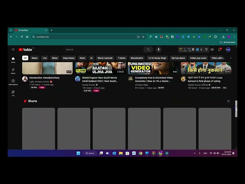
Task: Open Windows Security shield in taskbar
Action: (147, 153)
